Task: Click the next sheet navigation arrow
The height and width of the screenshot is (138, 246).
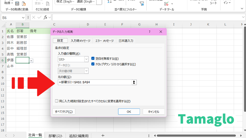Action: point(14,136)
